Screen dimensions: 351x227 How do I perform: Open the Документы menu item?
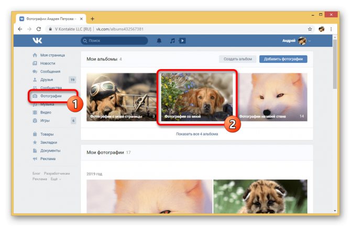(50, 151)
